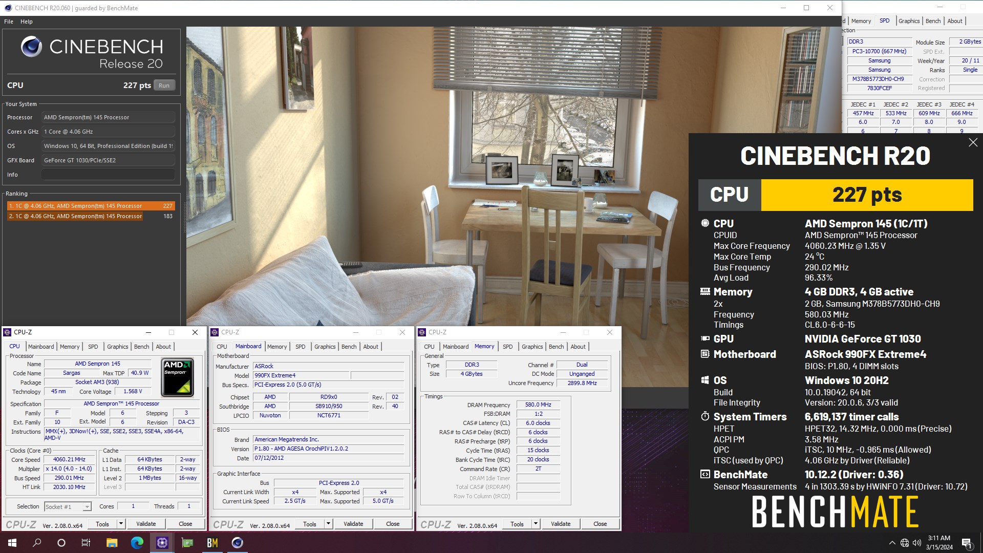Launch File Explorer from taskbar
The image size is (983, 553).
point(112,543)
